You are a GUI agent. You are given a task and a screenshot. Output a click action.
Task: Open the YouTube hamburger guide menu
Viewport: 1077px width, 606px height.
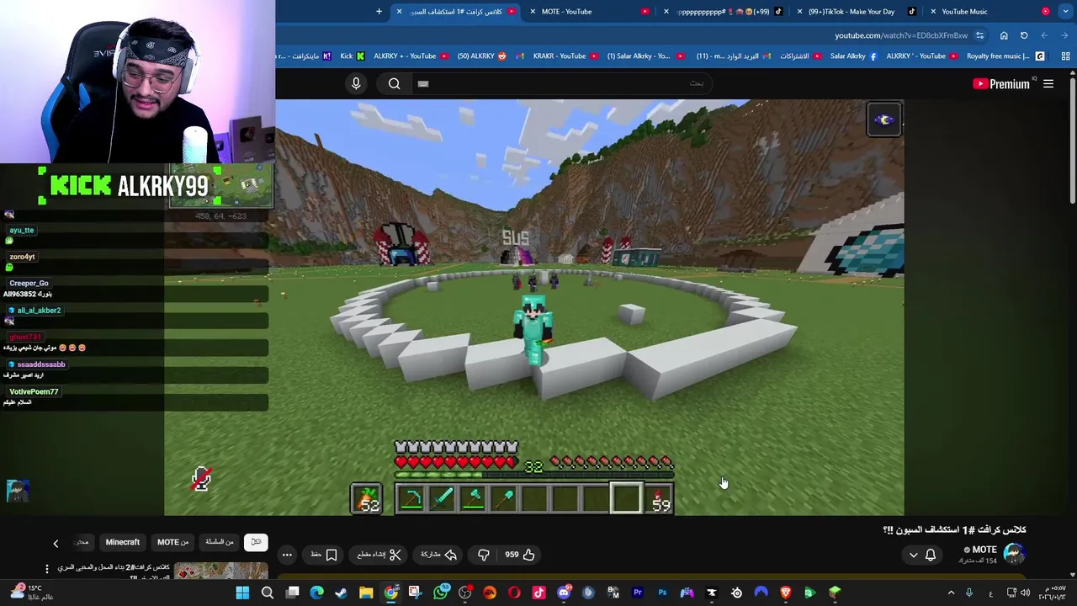click(1048, 83)
